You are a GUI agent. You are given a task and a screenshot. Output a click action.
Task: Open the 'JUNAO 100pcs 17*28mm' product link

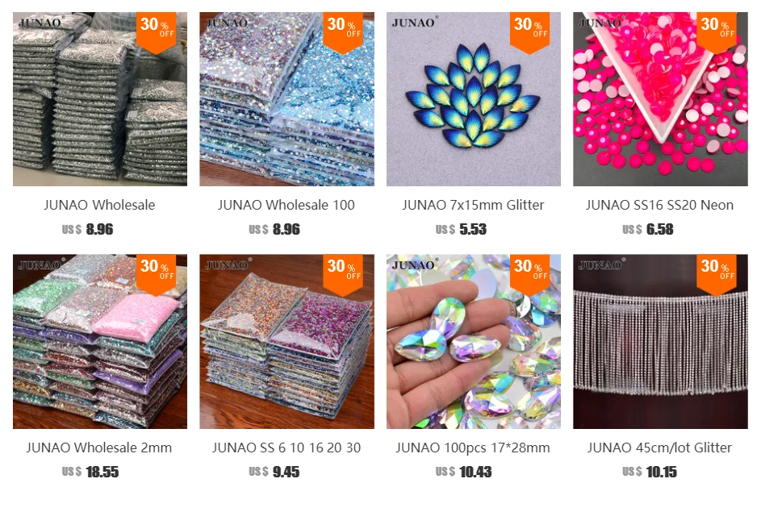[x=473, y=448]
